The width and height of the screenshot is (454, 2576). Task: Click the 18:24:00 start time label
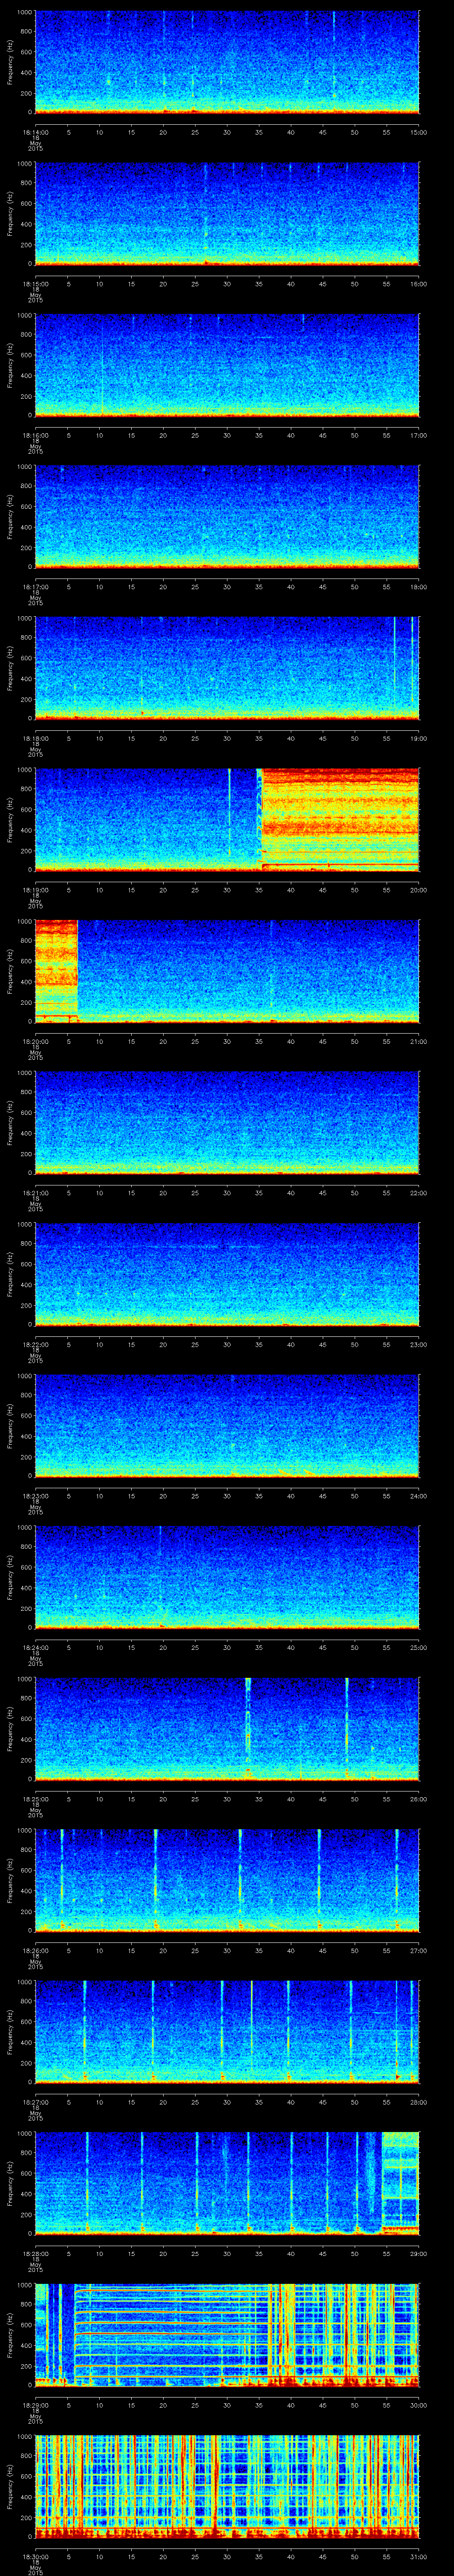[x=35, y=1647]
